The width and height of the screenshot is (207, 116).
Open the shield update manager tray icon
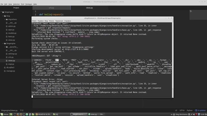pos(199,114)
